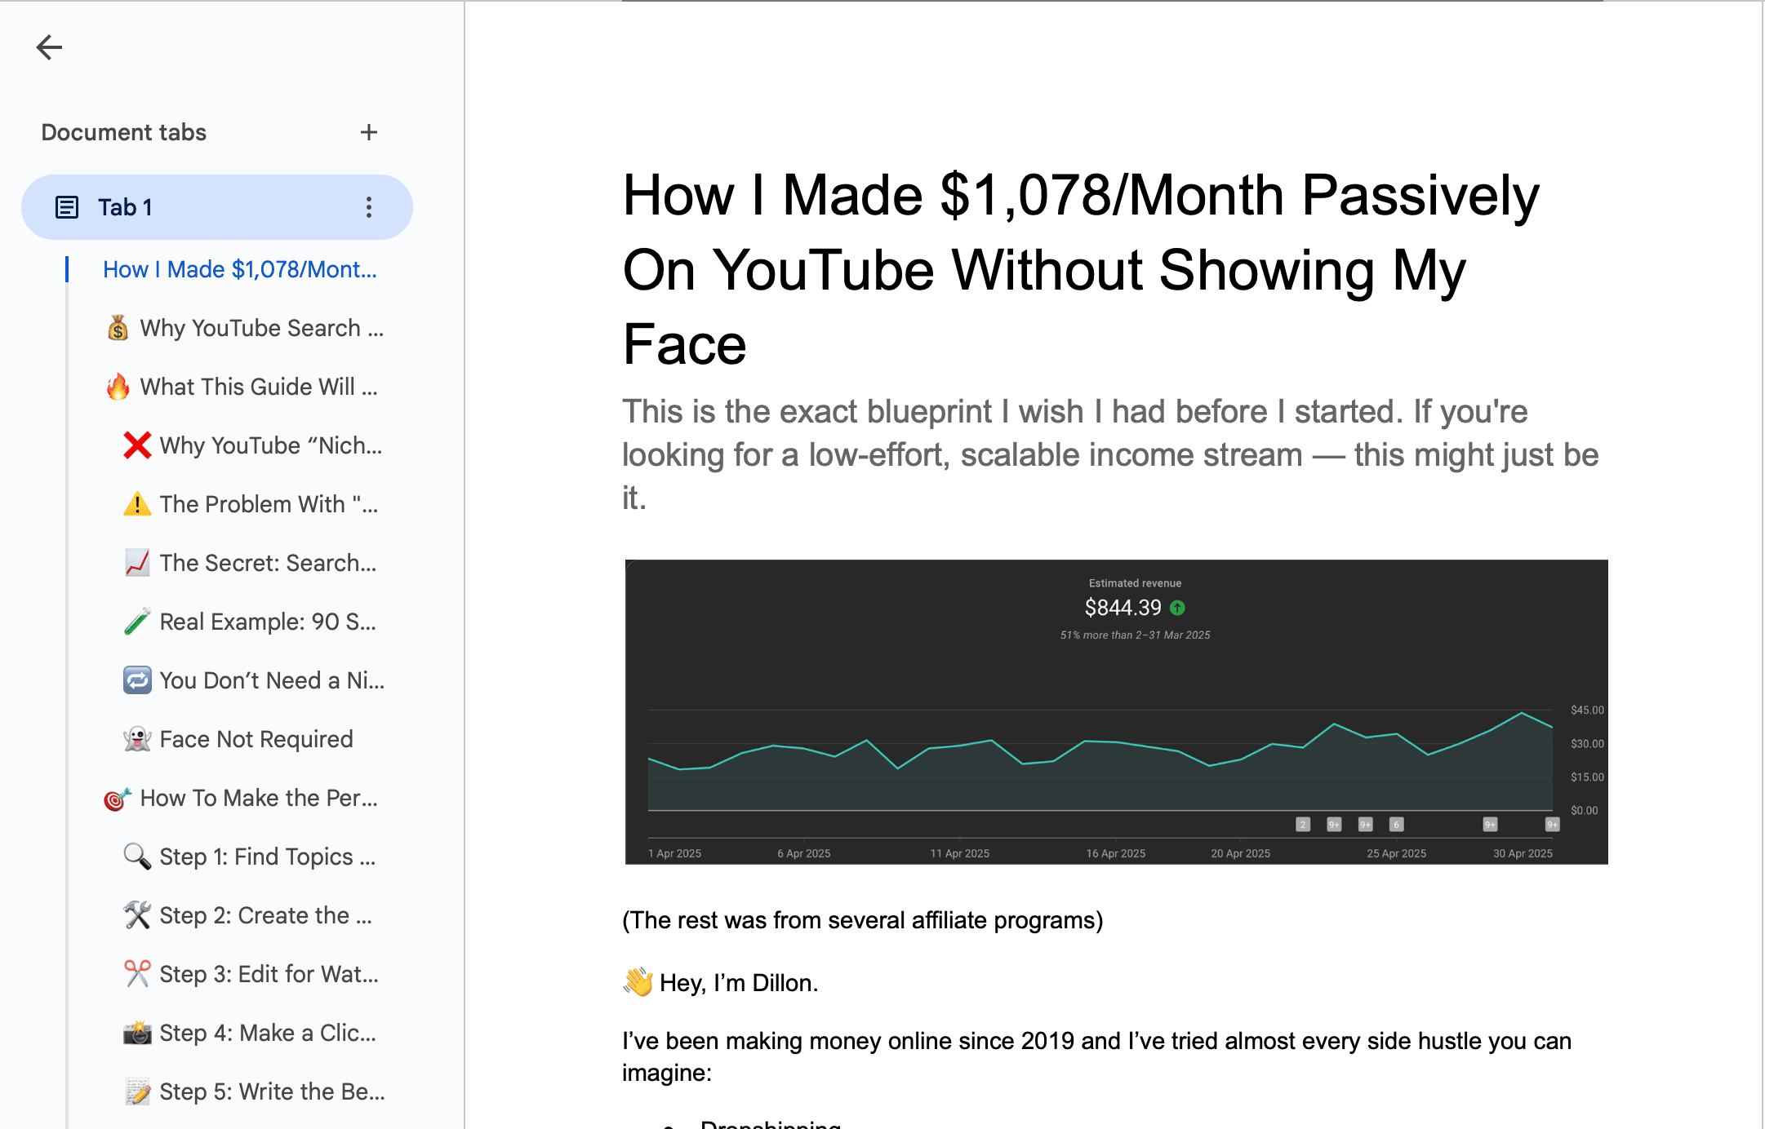Jump to "Step 1: Find Topics" heading
The height and width of the screenshot is (1129, 1765).
[x=267, y=857]
